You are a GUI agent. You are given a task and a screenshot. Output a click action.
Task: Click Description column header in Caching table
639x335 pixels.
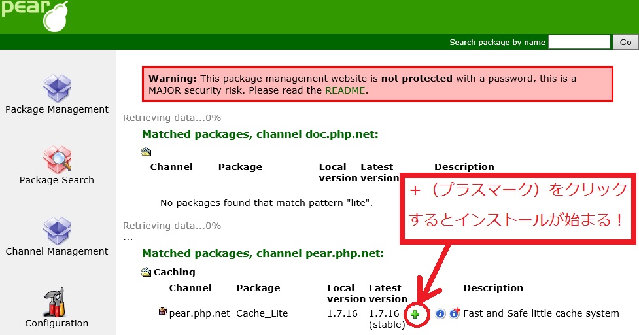[493, 288]
